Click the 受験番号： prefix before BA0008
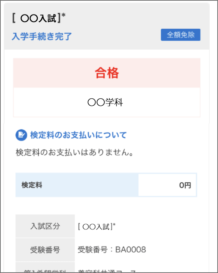 96,250
